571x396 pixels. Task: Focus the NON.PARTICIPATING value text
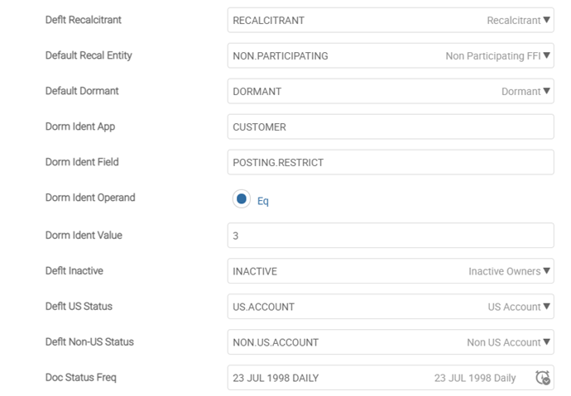281,56
